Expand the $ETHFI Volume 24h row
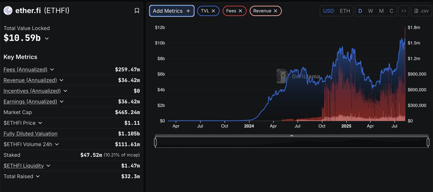433x192 pixels. click(x=57, y=145)
